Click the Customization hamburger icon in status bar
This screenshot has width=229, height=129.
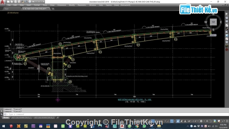pos(227,121)
